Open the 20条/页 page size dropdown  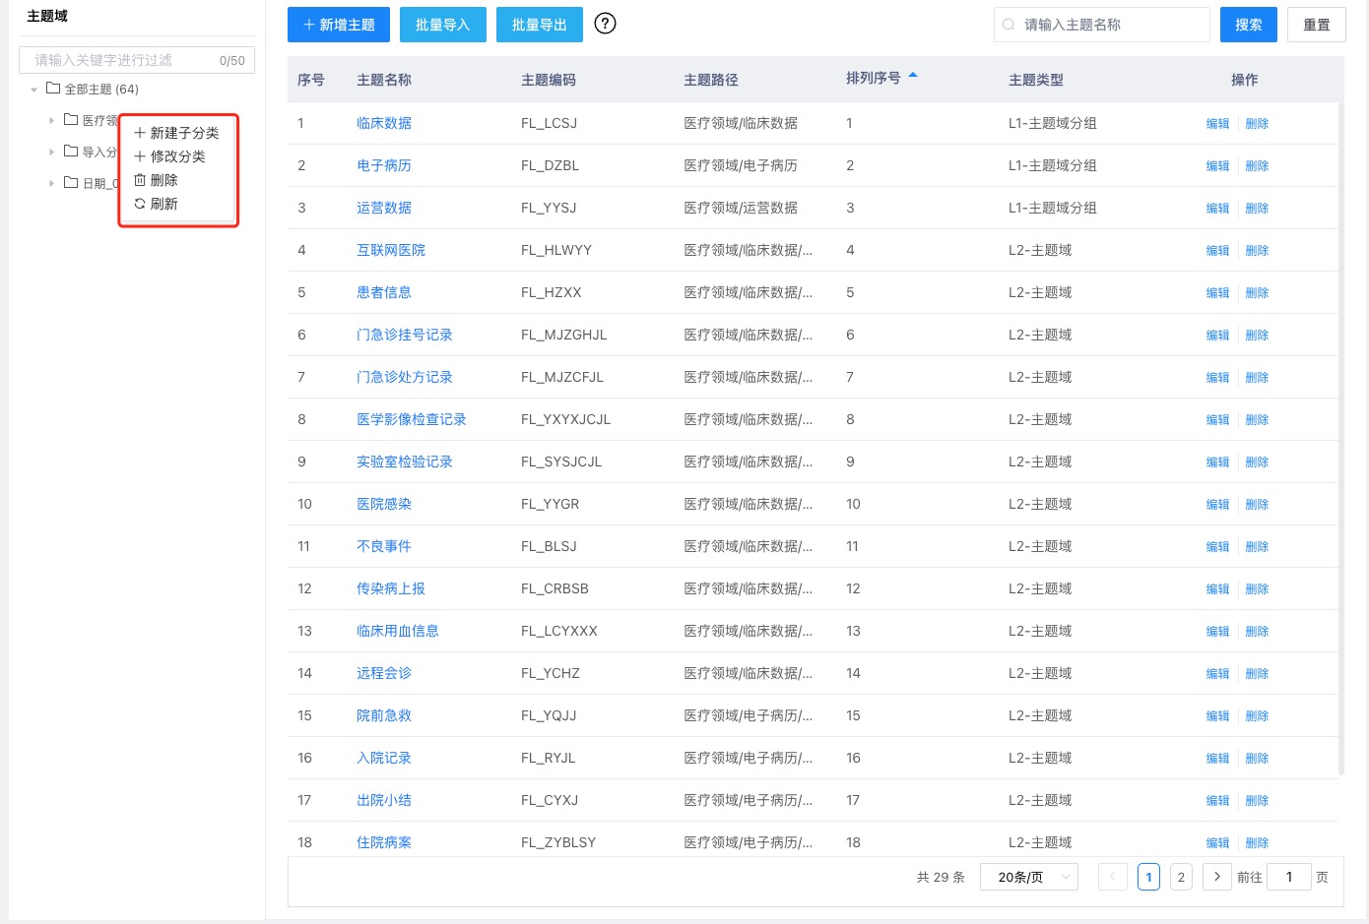[x=1029, y=877]
